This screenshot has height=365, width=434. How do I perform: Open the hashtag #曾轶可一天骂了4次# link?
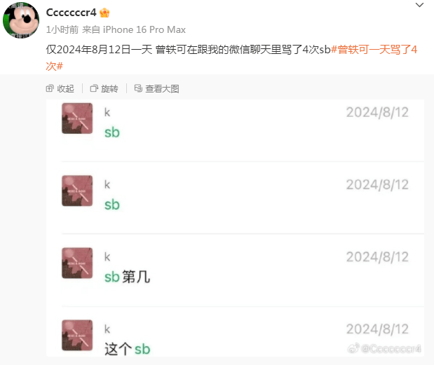tap(231, 57)
